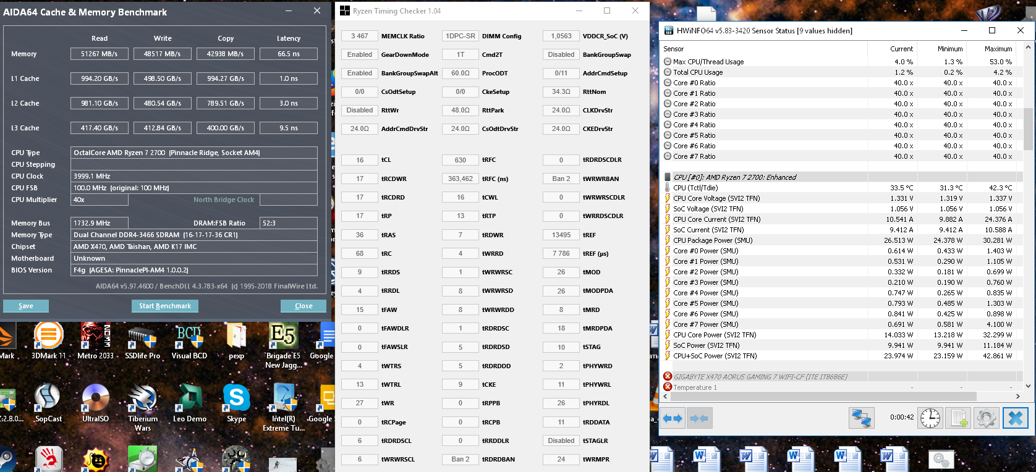Open HWiNFO sensor settings gear

(x=987, y=418)
